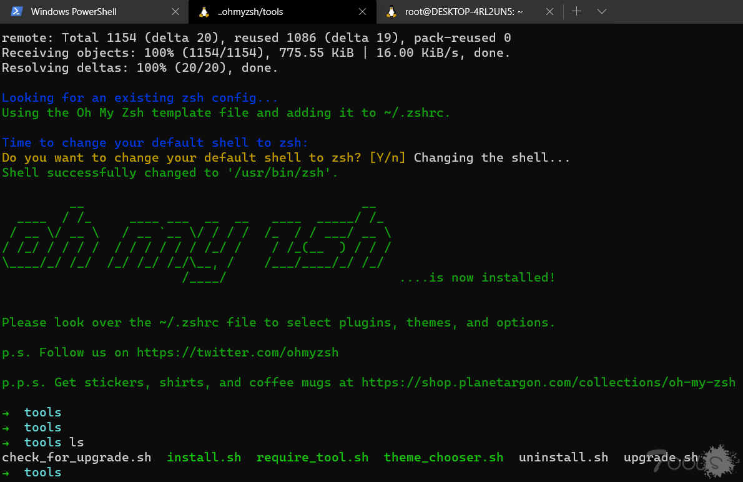This screenshot has height=482, width=743.
Task: Click install.sh in the file listing
Action: (204, 458)
